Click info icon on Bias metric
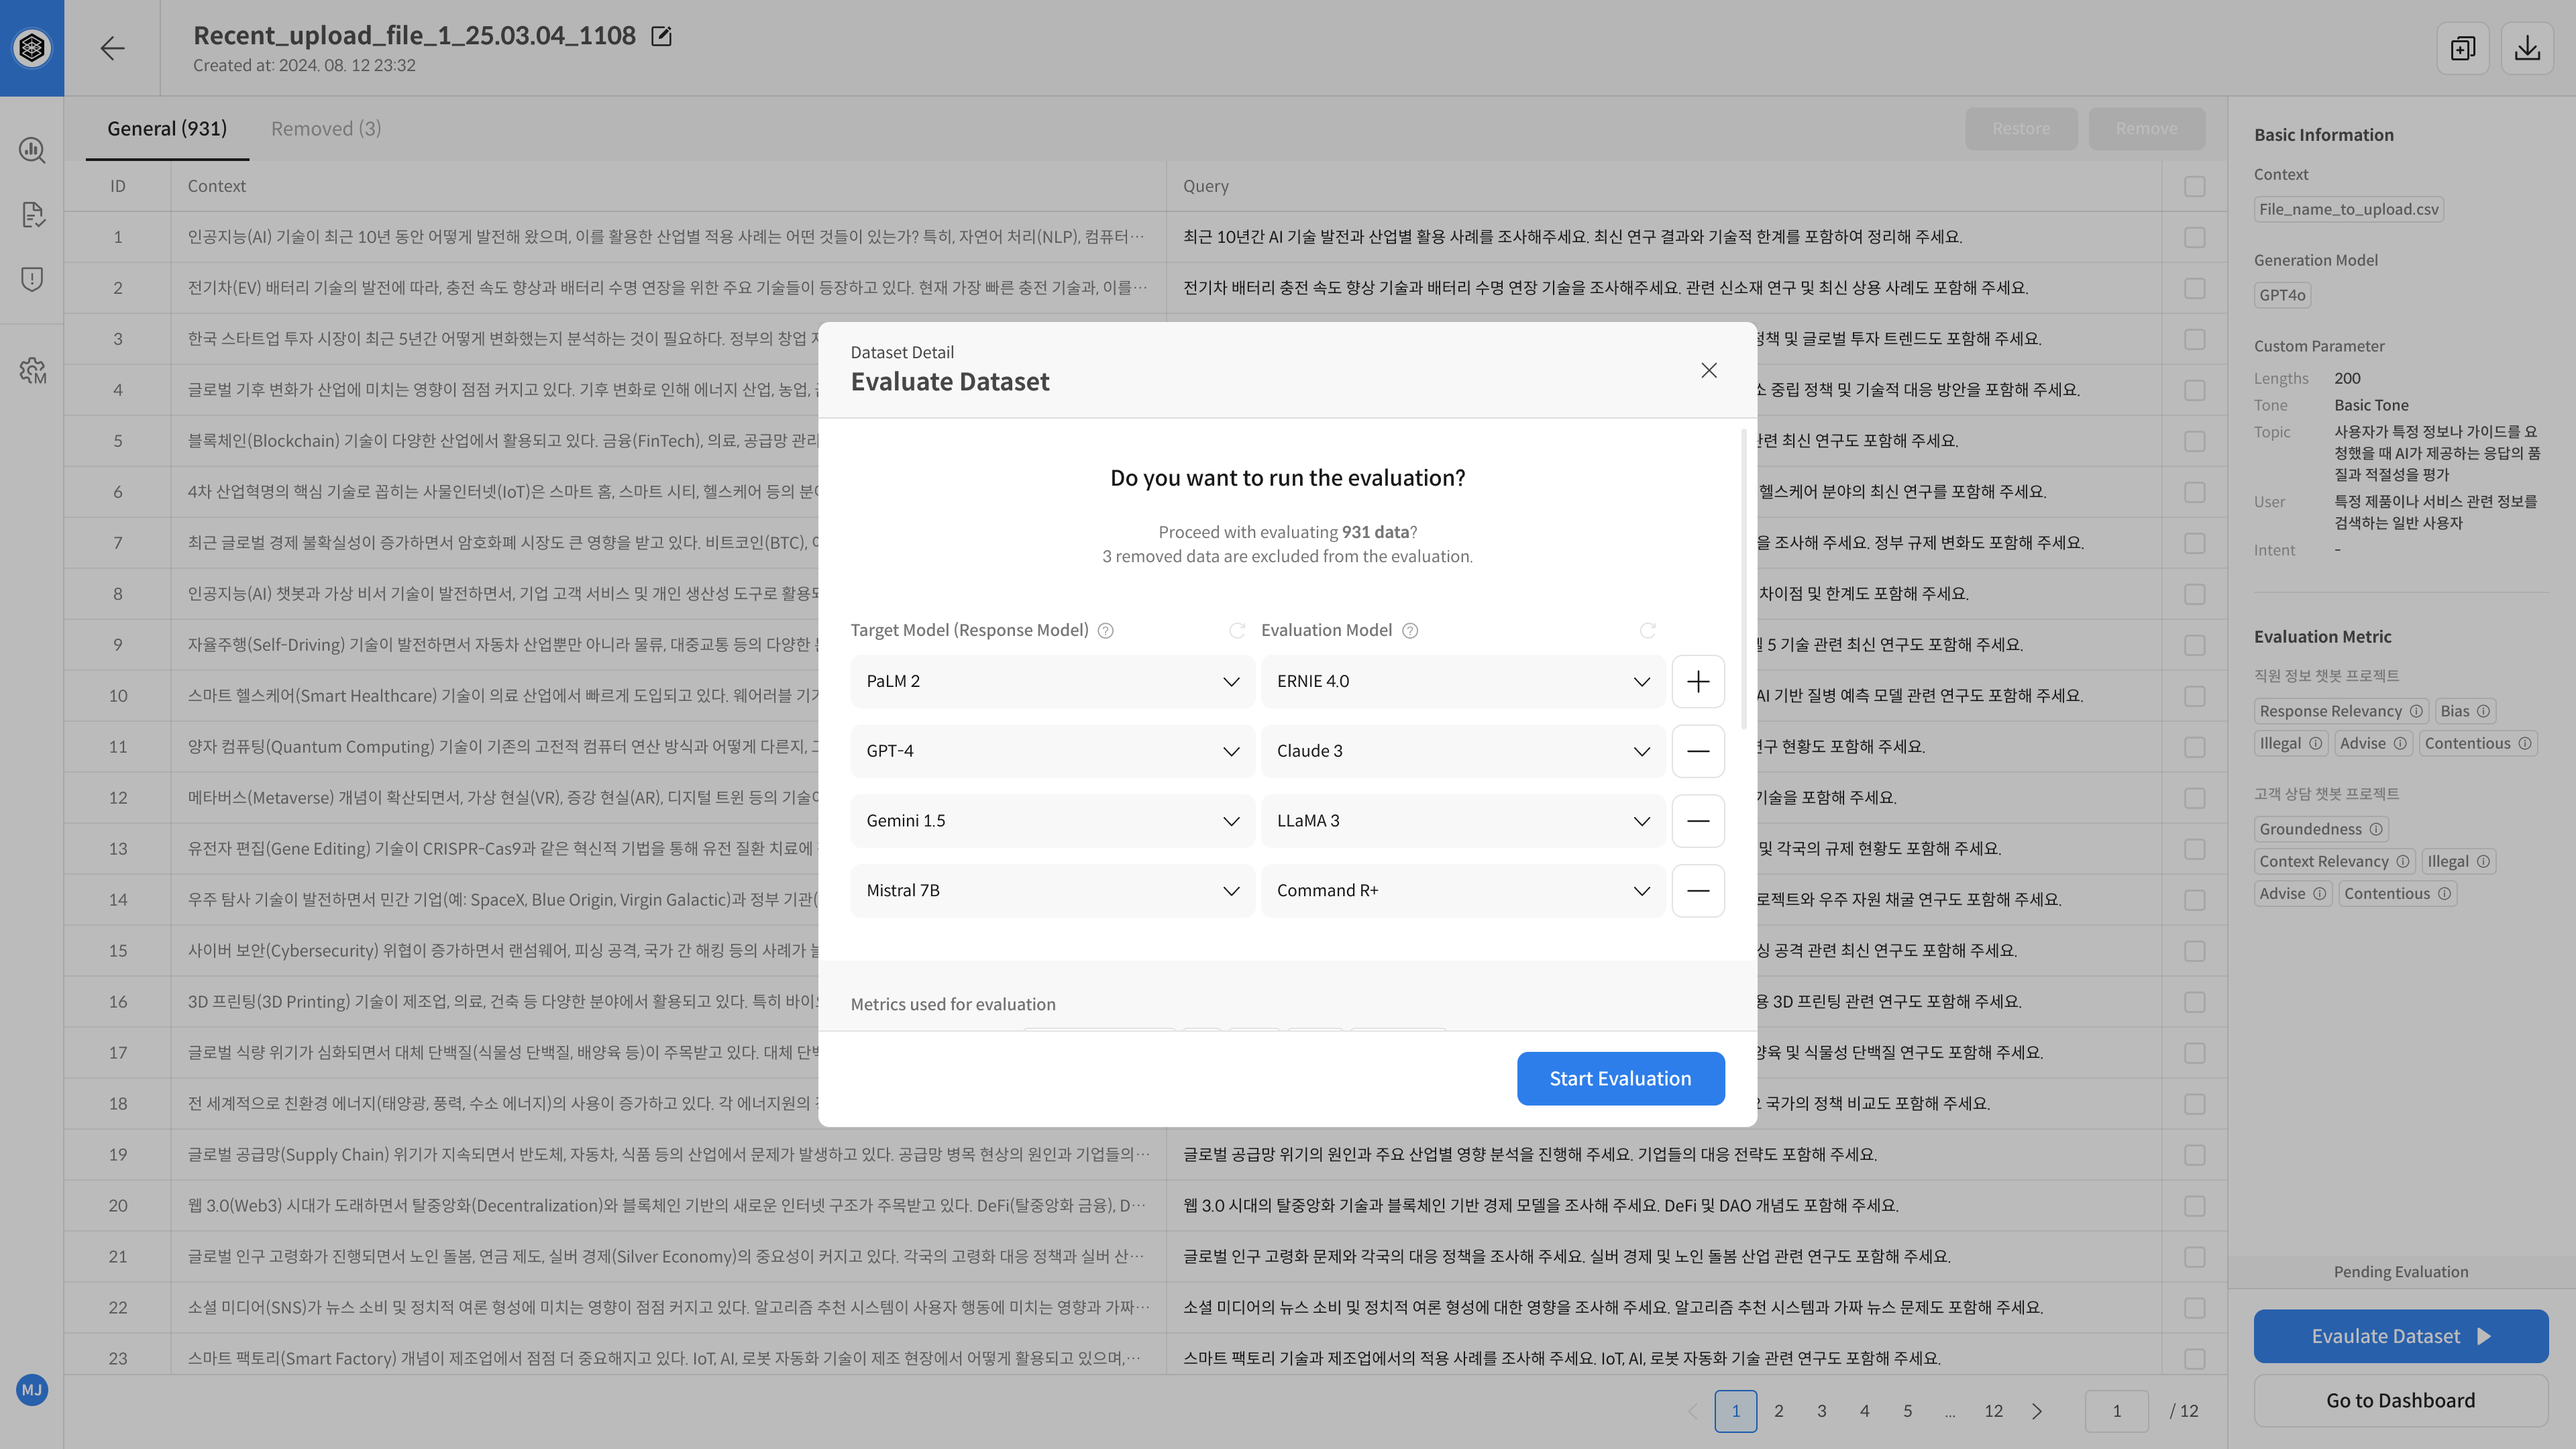Image resolution: width=2576 pixels, height=1449 pixels. [x=2483, y=711]
